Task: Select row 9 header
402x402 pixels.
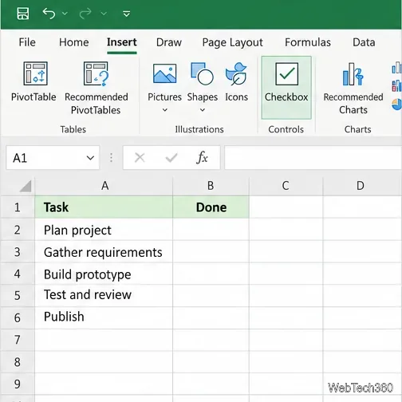Action: click(x=18, y=384)
